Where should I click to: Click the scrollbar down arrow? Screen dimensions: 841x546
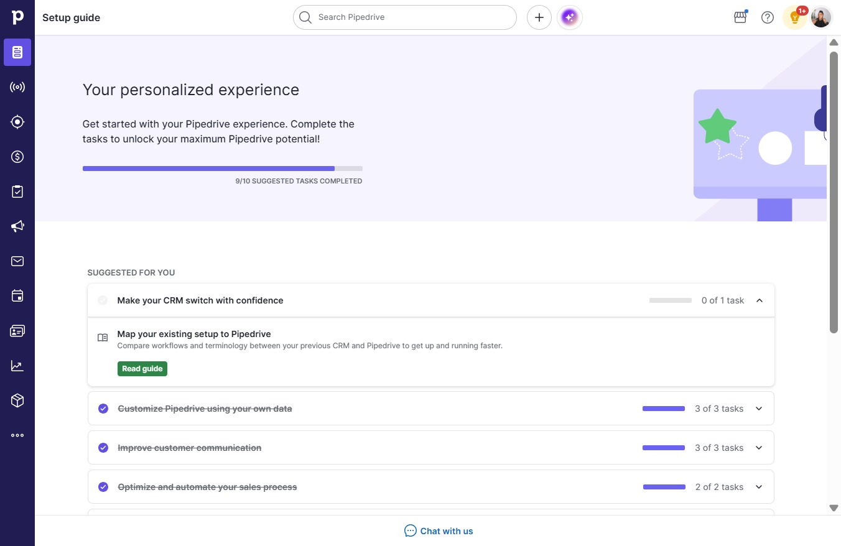834,508
